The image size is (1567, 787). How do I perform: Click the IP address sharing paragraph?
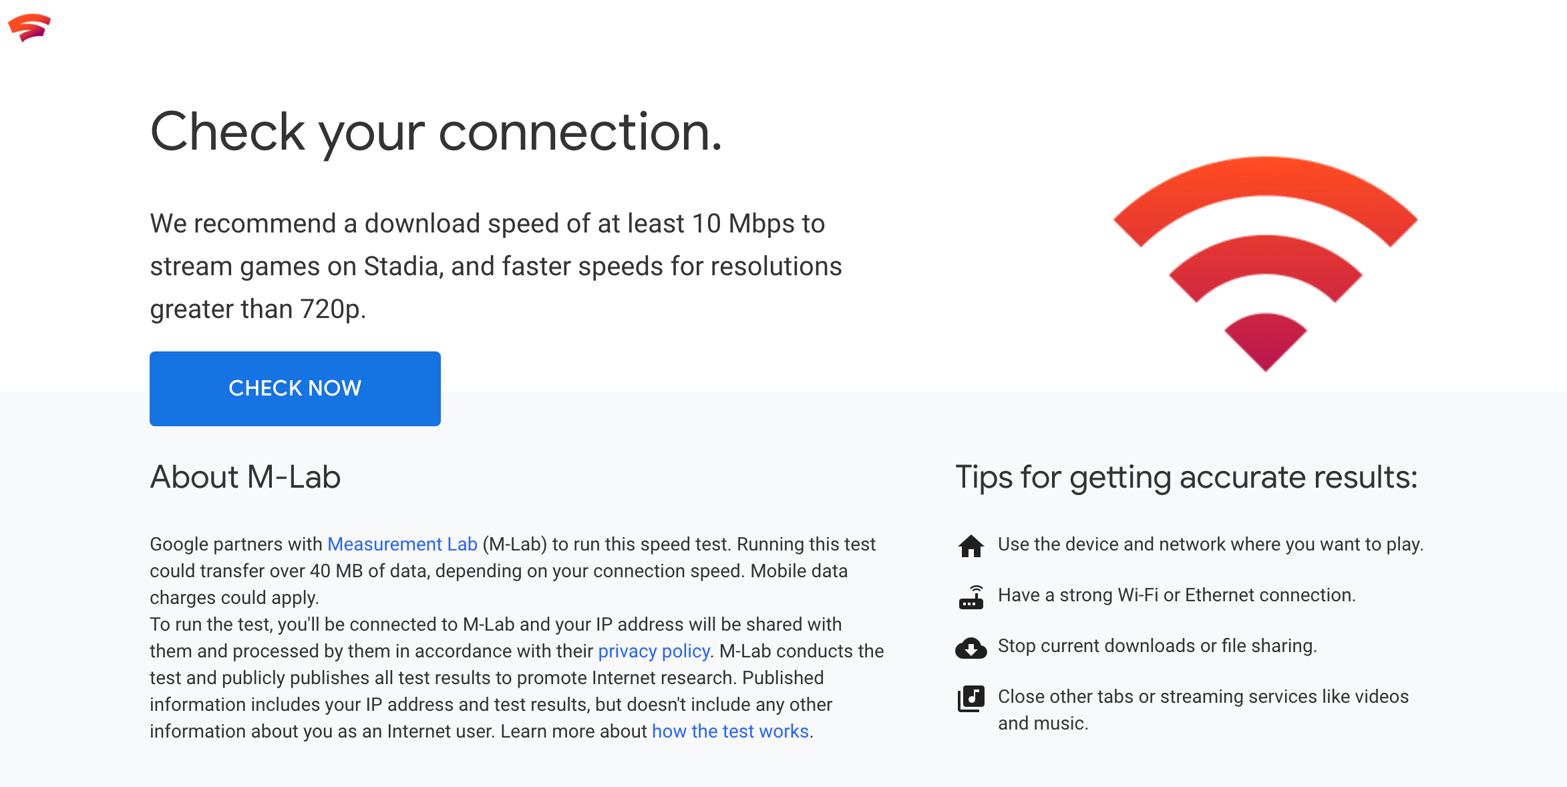click(x=517, y=677)
